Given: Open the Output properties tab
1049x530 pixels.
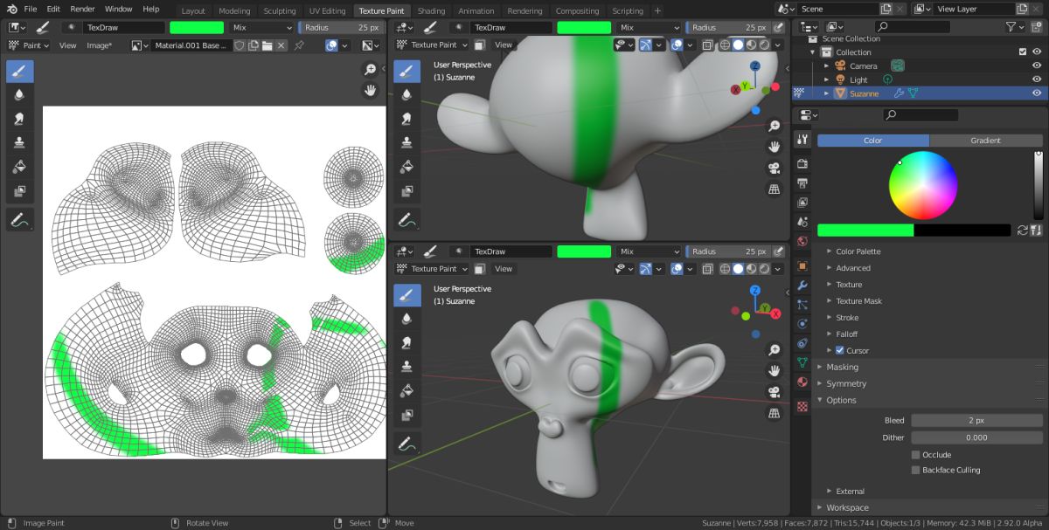Looking at the screenshot, I should [802, 182].
